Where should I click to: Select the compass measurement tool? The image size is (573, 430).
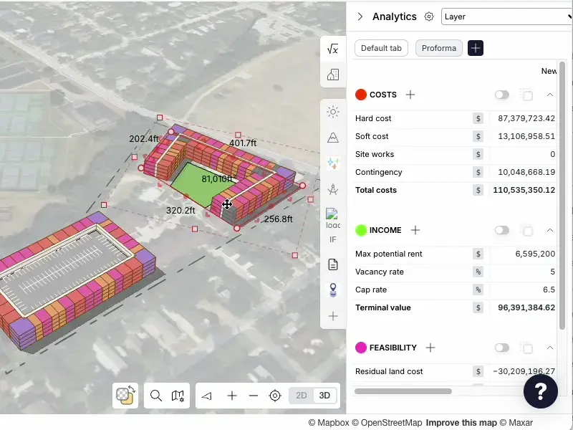coord(332,189)
